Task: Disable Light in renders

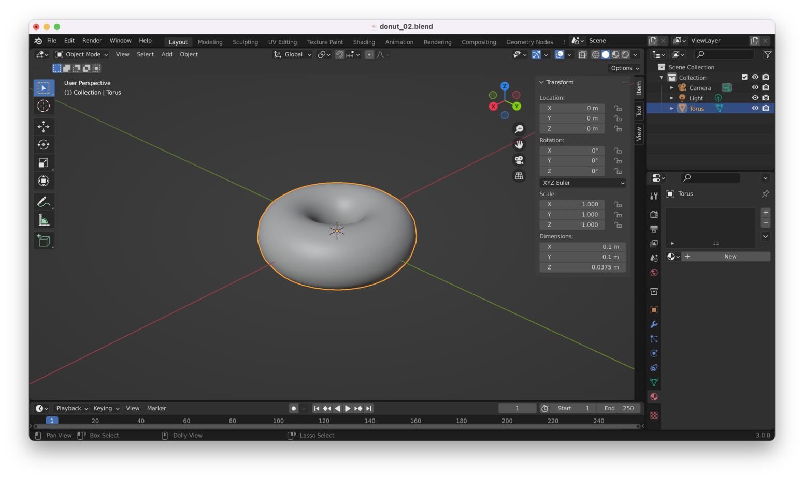Action: [766, 98]
